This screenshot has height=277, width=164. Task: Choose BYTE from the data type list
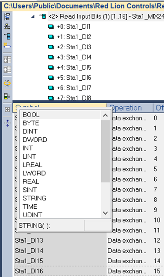[61, 123]
